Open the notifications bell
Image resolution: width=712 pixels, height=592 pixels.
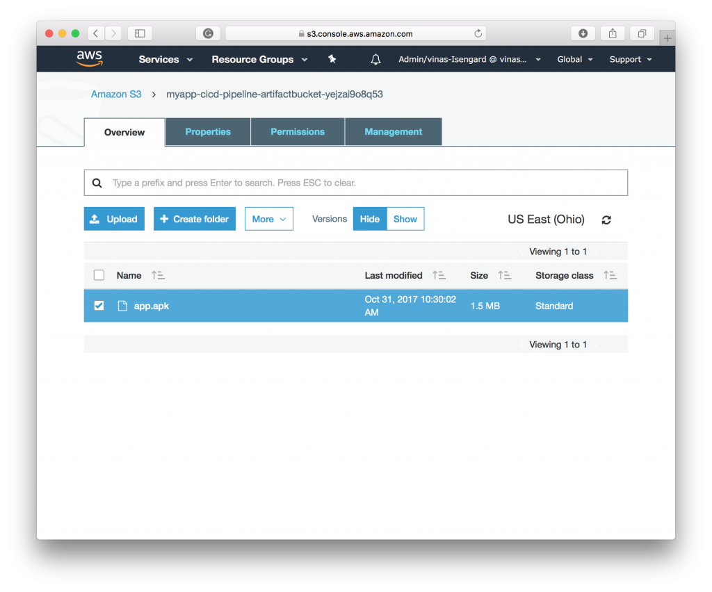(x=375, y=60)
